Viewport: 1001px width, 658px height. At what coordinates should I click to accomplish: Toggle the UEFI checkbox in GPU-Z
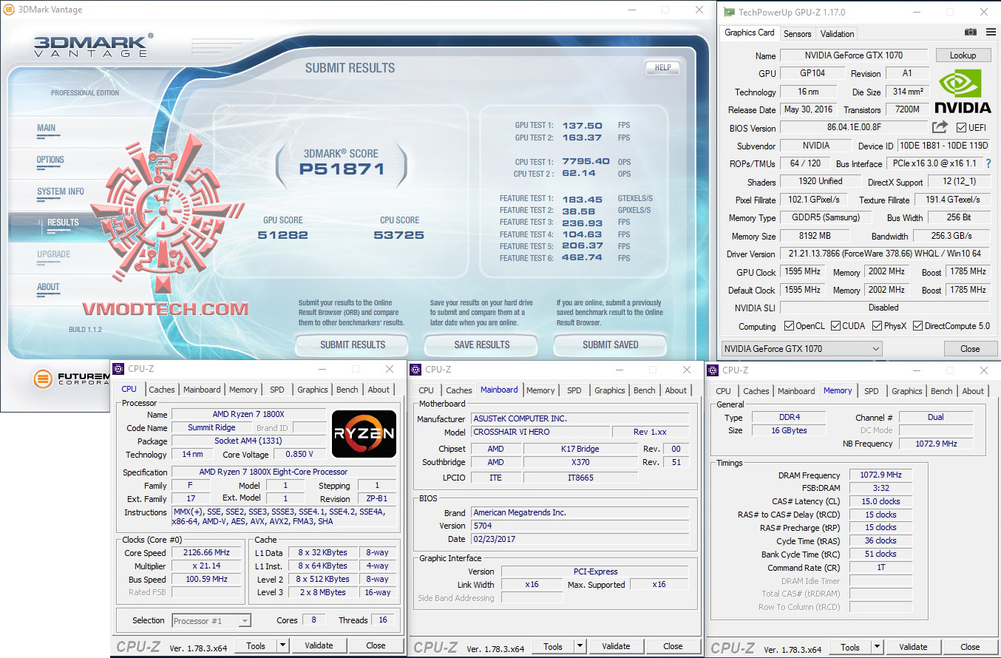pos(960,126)
